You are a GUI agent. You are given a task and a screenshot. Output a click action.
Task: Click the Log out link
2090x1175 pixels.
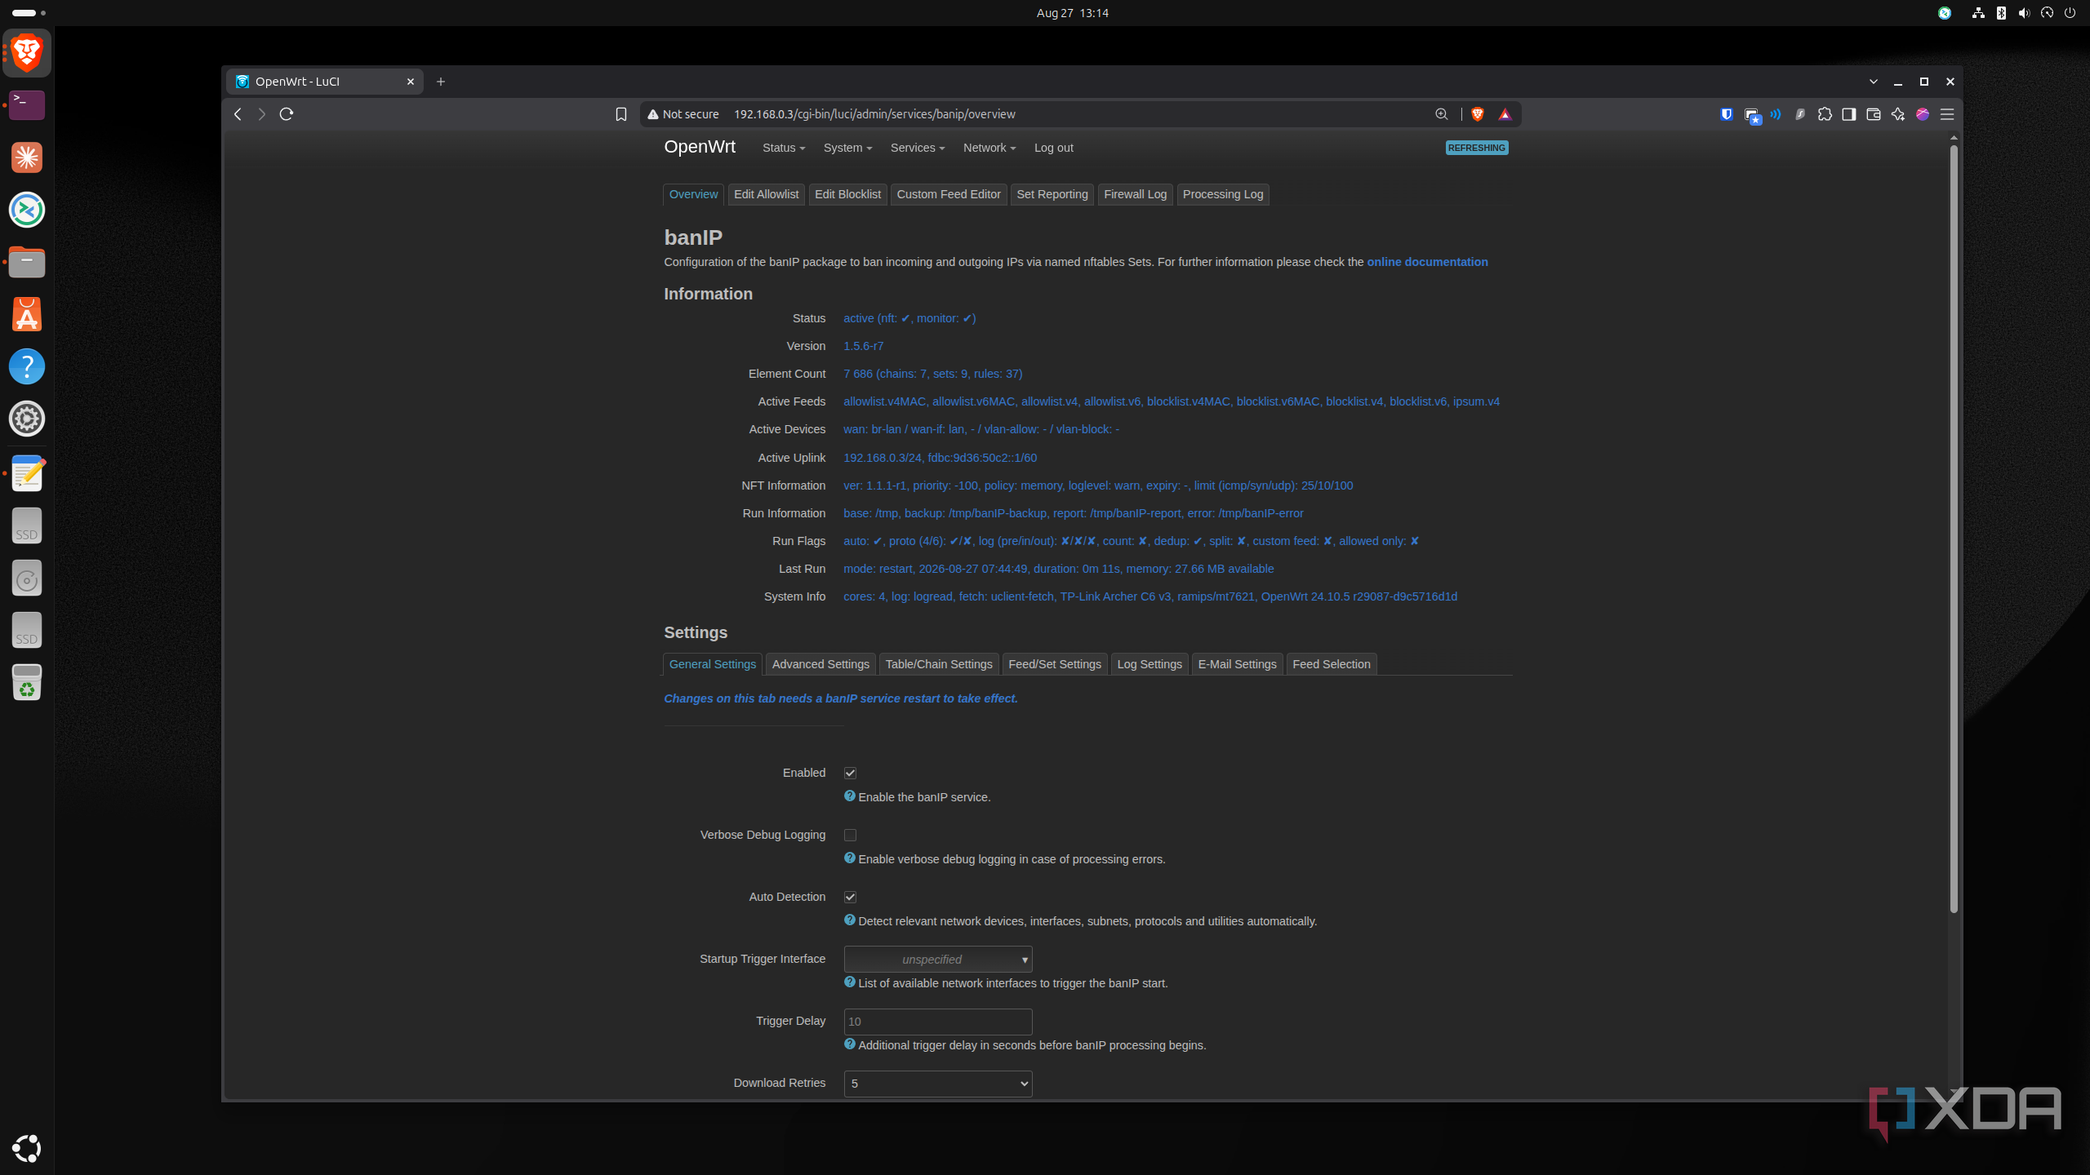[x=1054, y=148]
